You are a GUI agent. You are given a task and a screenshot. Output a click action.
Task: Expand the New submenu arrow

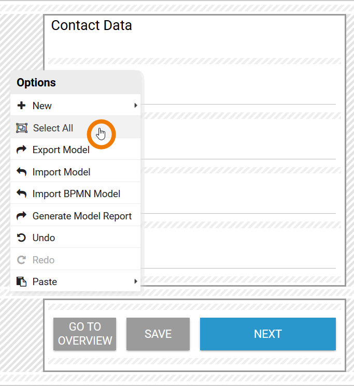tap(136, 106)
